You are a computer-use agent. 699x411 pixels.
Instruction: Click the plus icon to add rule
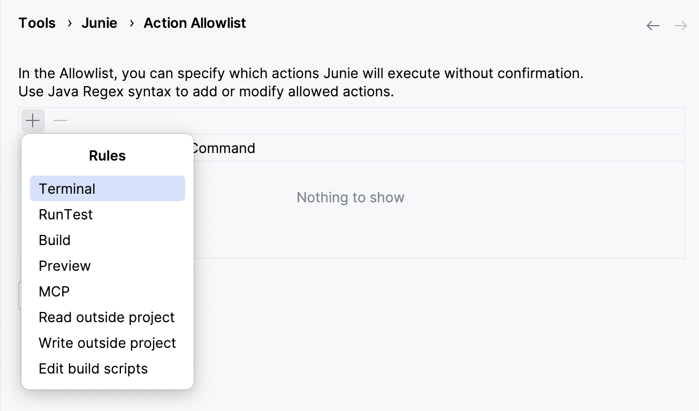[33, 120]
